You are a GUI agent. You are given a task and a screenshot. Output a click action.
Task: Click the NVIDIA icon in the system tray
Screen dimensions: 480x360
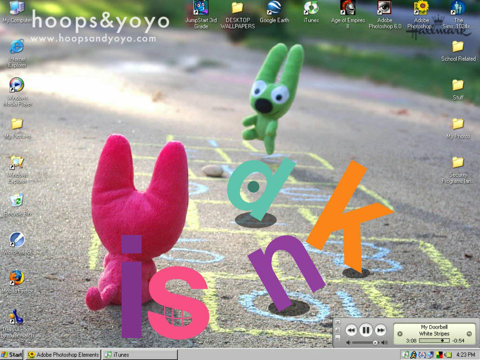447,355
